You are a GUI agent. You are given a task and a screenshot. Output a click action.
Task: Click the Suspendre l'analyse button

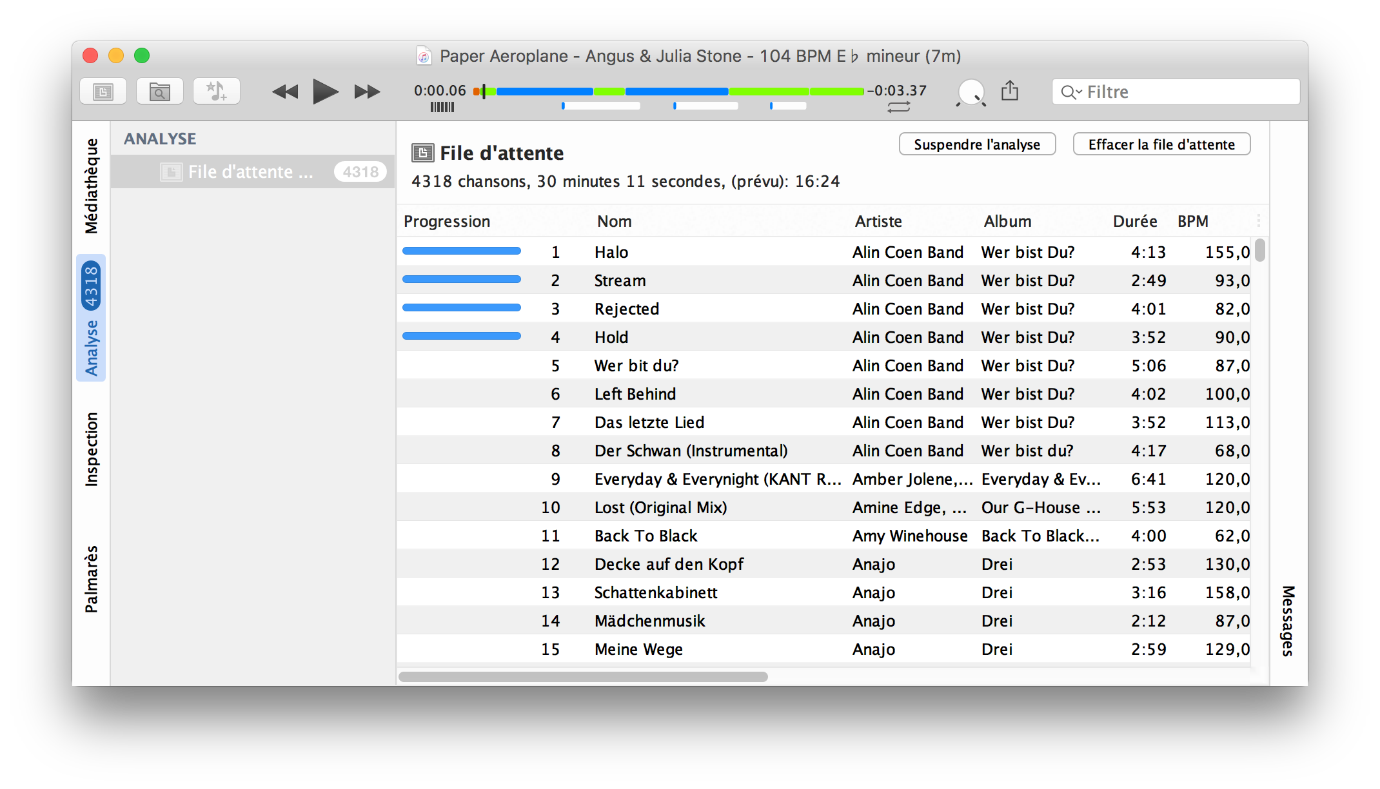(976, 144)
